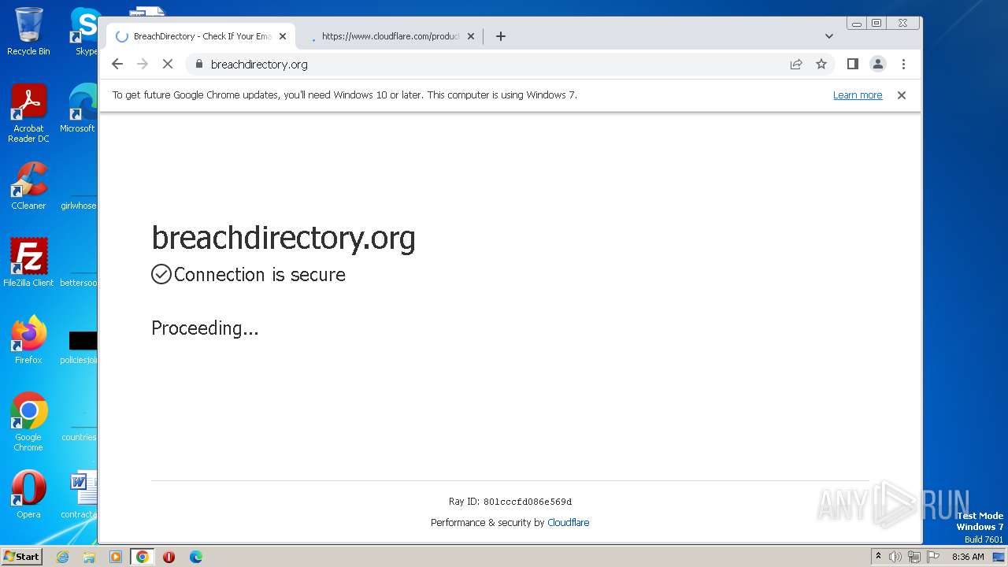Open the side panel icon
The width and height of the screenshot is (1008, 567).
point(852,65)
